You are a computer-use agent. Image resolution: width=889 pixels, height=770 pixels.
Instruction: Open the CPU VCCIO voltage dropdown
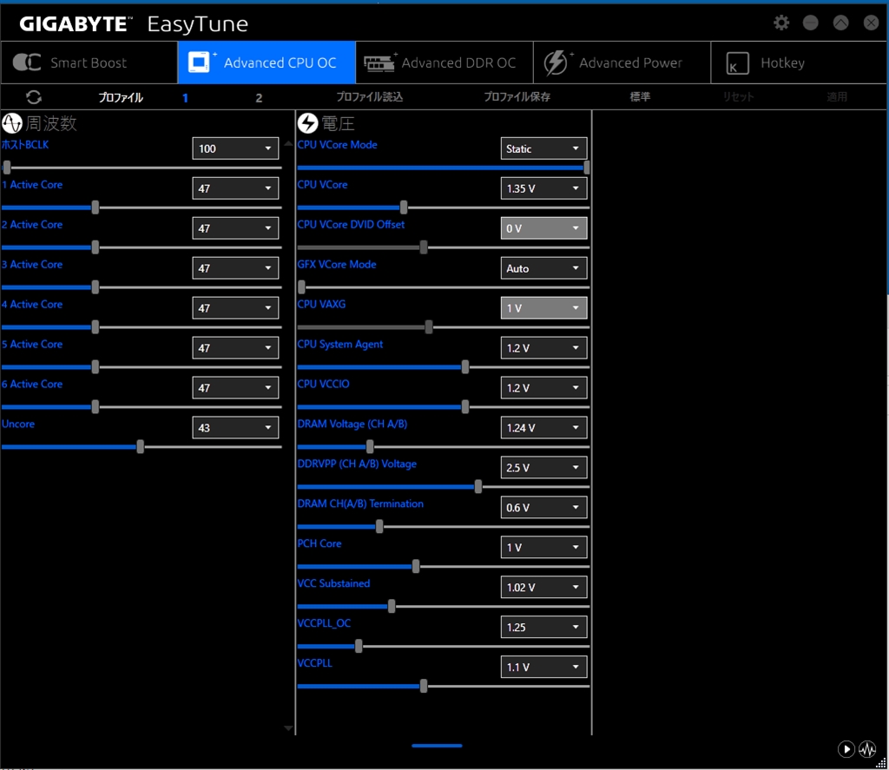coord(543,388)
